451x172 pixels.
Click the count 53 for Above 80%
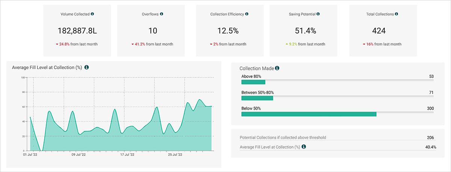[x=431, y=77]
